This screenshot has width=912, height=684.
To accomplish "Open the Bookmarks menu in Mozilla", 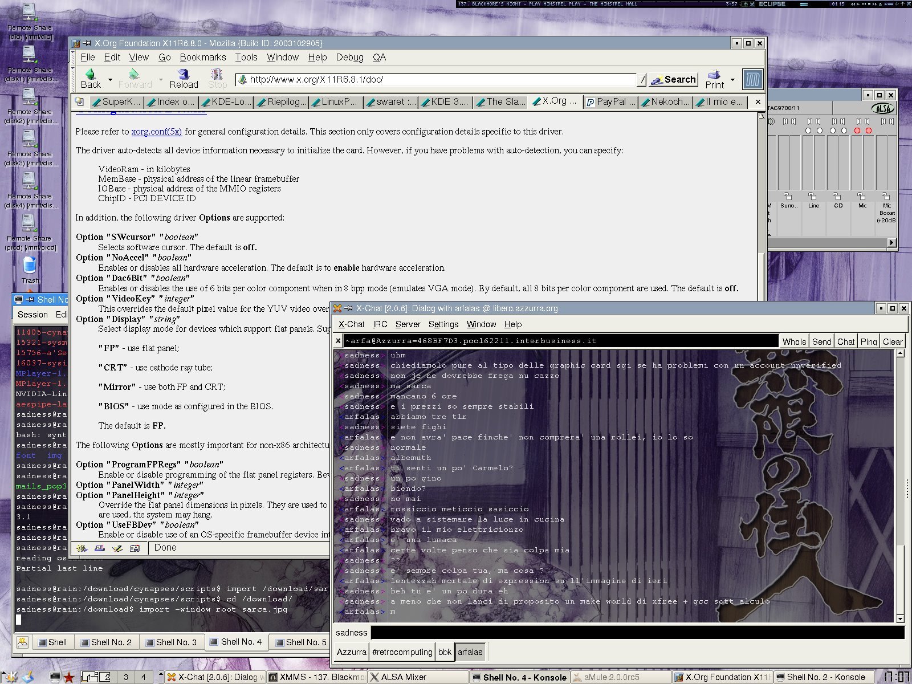I will point(203,57).
